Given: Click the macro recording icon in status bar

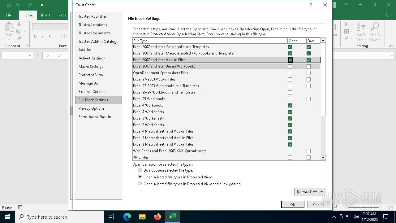Looking at the screenshot, I should point(20,207).
